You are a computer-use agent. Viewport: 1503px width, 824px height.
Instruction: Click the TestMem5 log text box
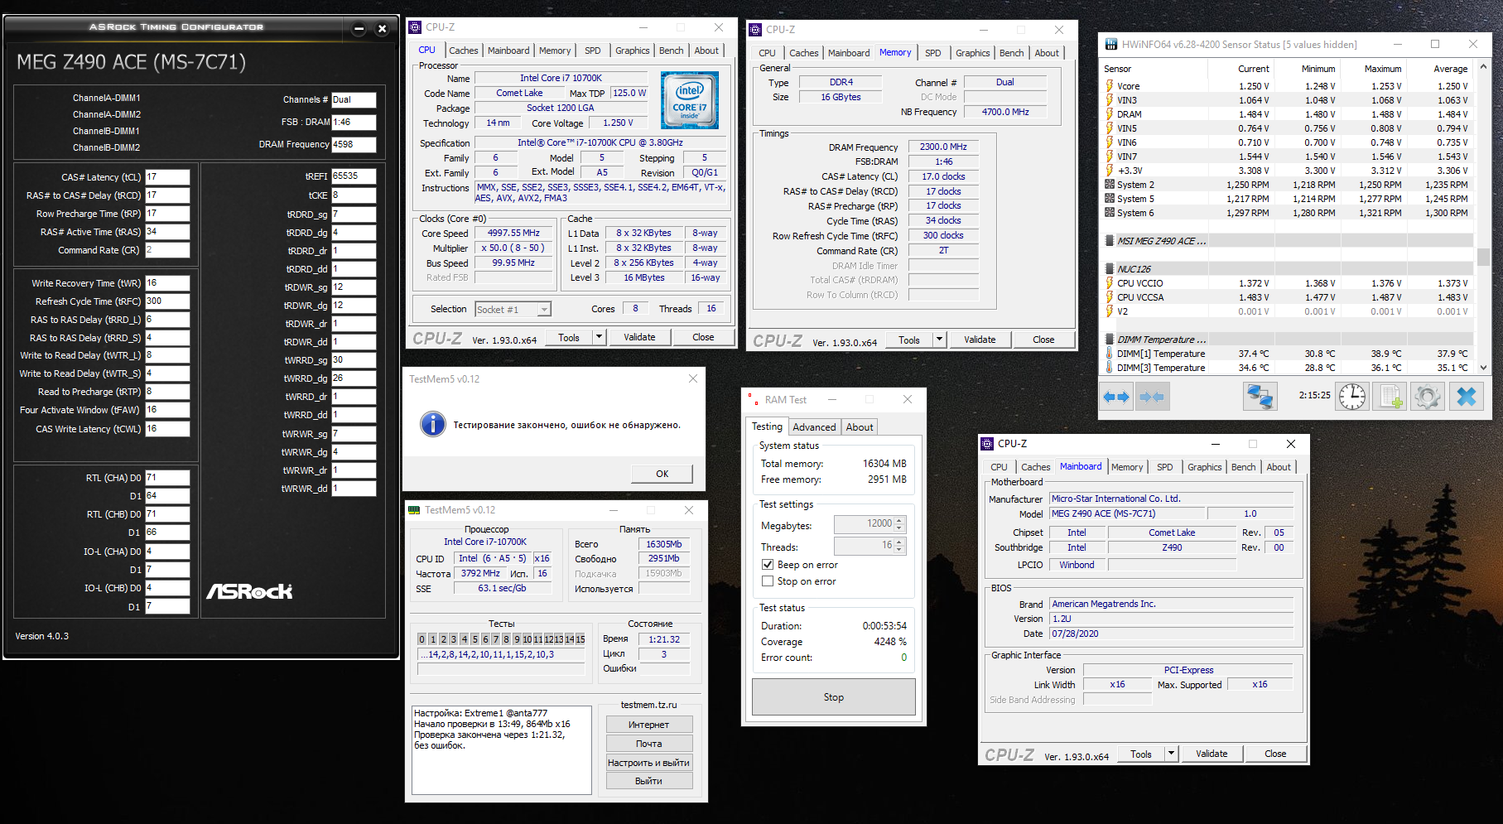coord(503,749)
